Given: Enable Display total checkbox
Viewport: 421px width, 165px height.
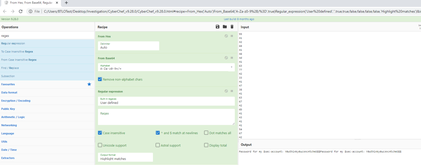Looking at the screenshot, I should click(206, 145).
